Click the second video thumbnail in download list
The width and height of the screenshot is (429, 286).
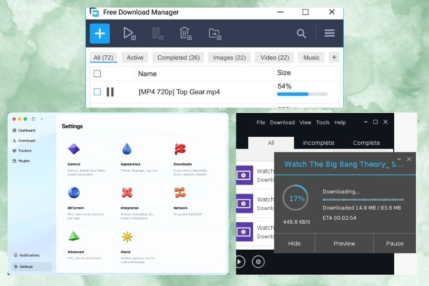[245, 204]
